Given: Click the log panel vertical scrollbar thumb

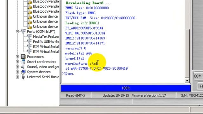Looking at the screenshot, I should [187, 54].
